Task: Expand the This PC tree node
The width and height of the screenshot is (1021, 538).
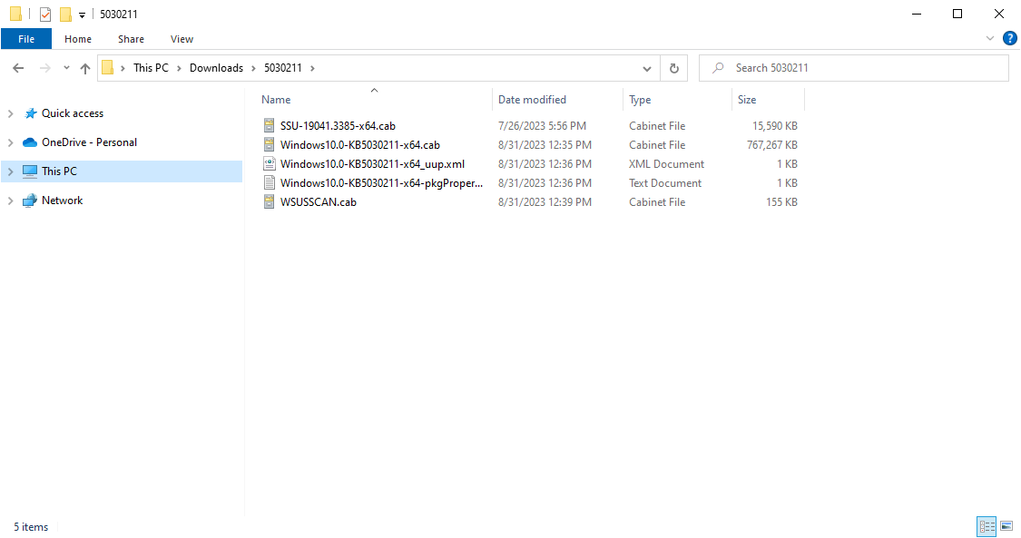Action: click(10, 171)
